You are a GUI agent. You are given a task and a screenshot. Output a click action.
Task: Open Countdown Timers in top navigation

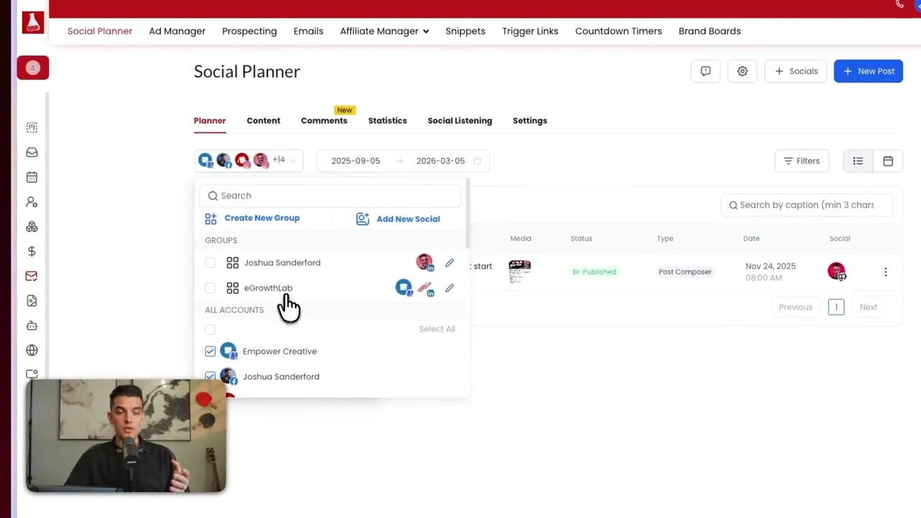pos(618,31)
